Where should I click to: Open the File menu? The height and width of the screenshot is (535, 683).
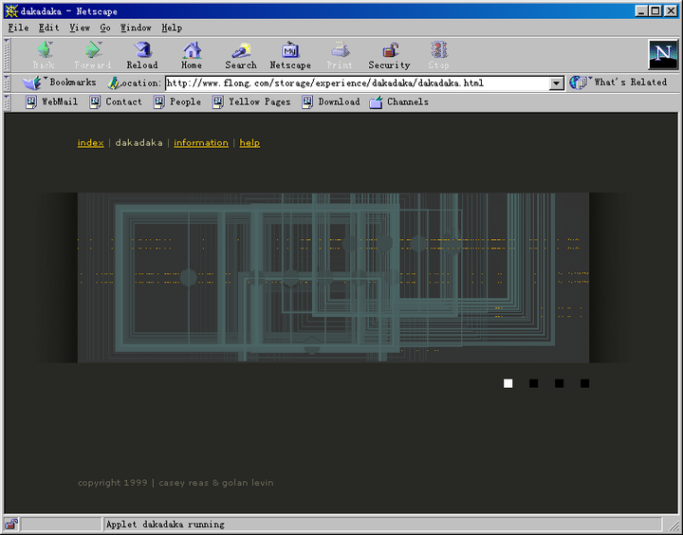(x=18, y=28)
